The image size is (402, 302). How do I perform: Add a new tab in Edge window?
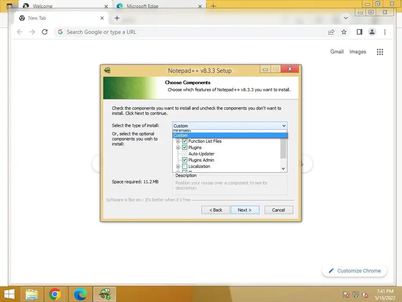pyautogui.click(x=213, y=6)
